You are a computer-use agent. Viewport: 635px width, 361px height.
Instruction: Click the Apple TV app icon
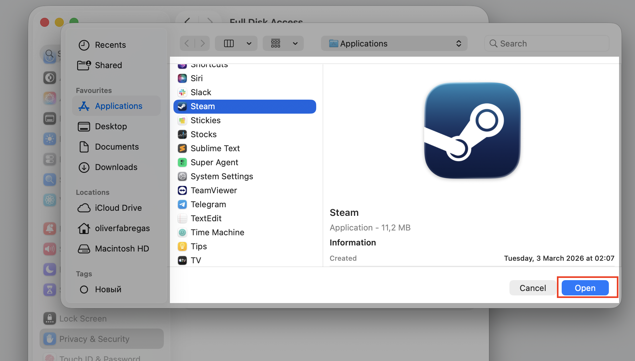[182, 260]
